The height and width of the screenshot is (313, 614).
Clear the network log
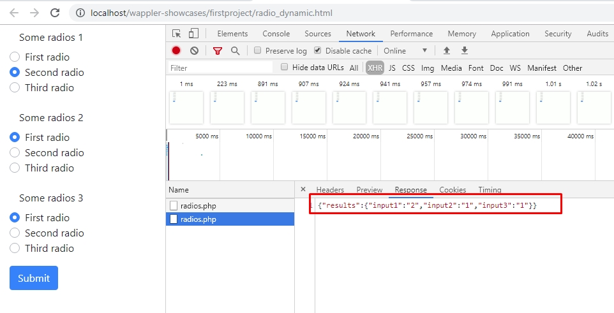pos(194,51)
